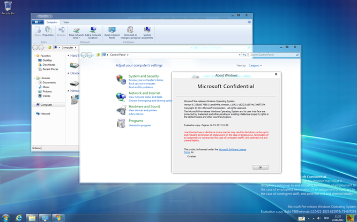
Task: Click the System and Security category icon
Action: click(121, 79)
